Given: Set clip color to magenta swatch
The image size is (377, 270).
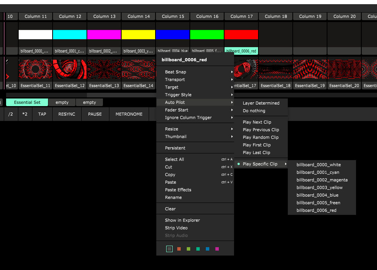Looking at the screenshot, I should (x=217, y=249).
